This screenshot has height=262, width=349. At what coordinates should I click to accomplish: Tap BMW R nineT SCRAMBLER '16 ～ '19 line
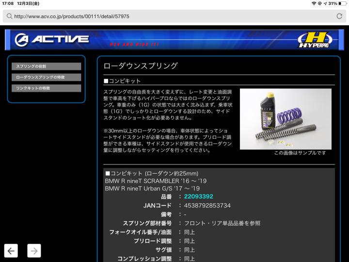[x=156, y=181]
